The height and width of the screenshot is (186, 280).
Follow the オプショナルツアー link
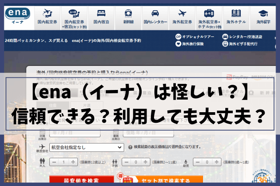tap(198, 37)
